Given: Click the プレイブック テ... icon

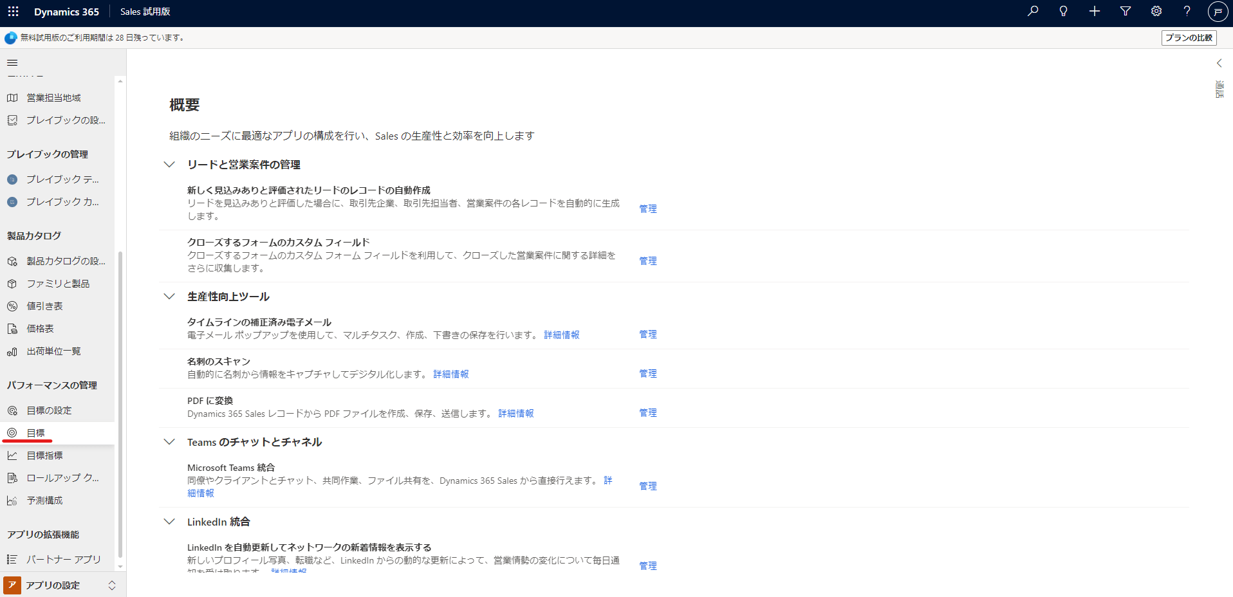Looking at the screenshot, I should [12, 179].
